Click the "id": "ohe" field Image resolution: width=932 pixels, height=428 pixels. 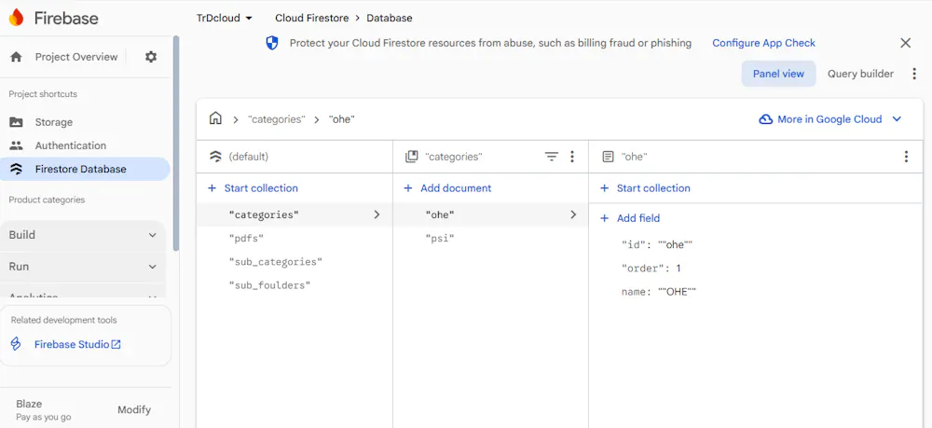pyautogui.click(x=657, y=245)
